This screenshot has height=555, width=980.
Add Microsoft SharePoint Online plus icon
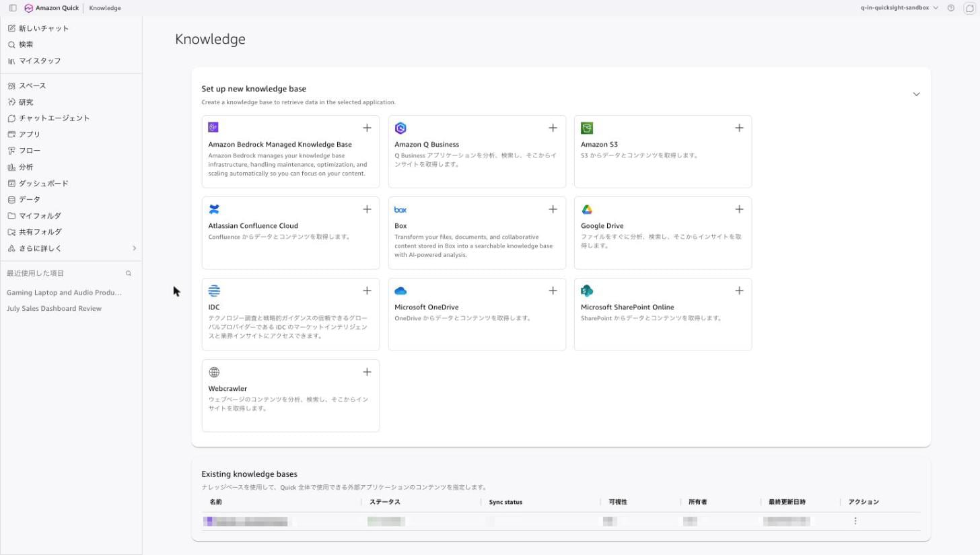739,291
